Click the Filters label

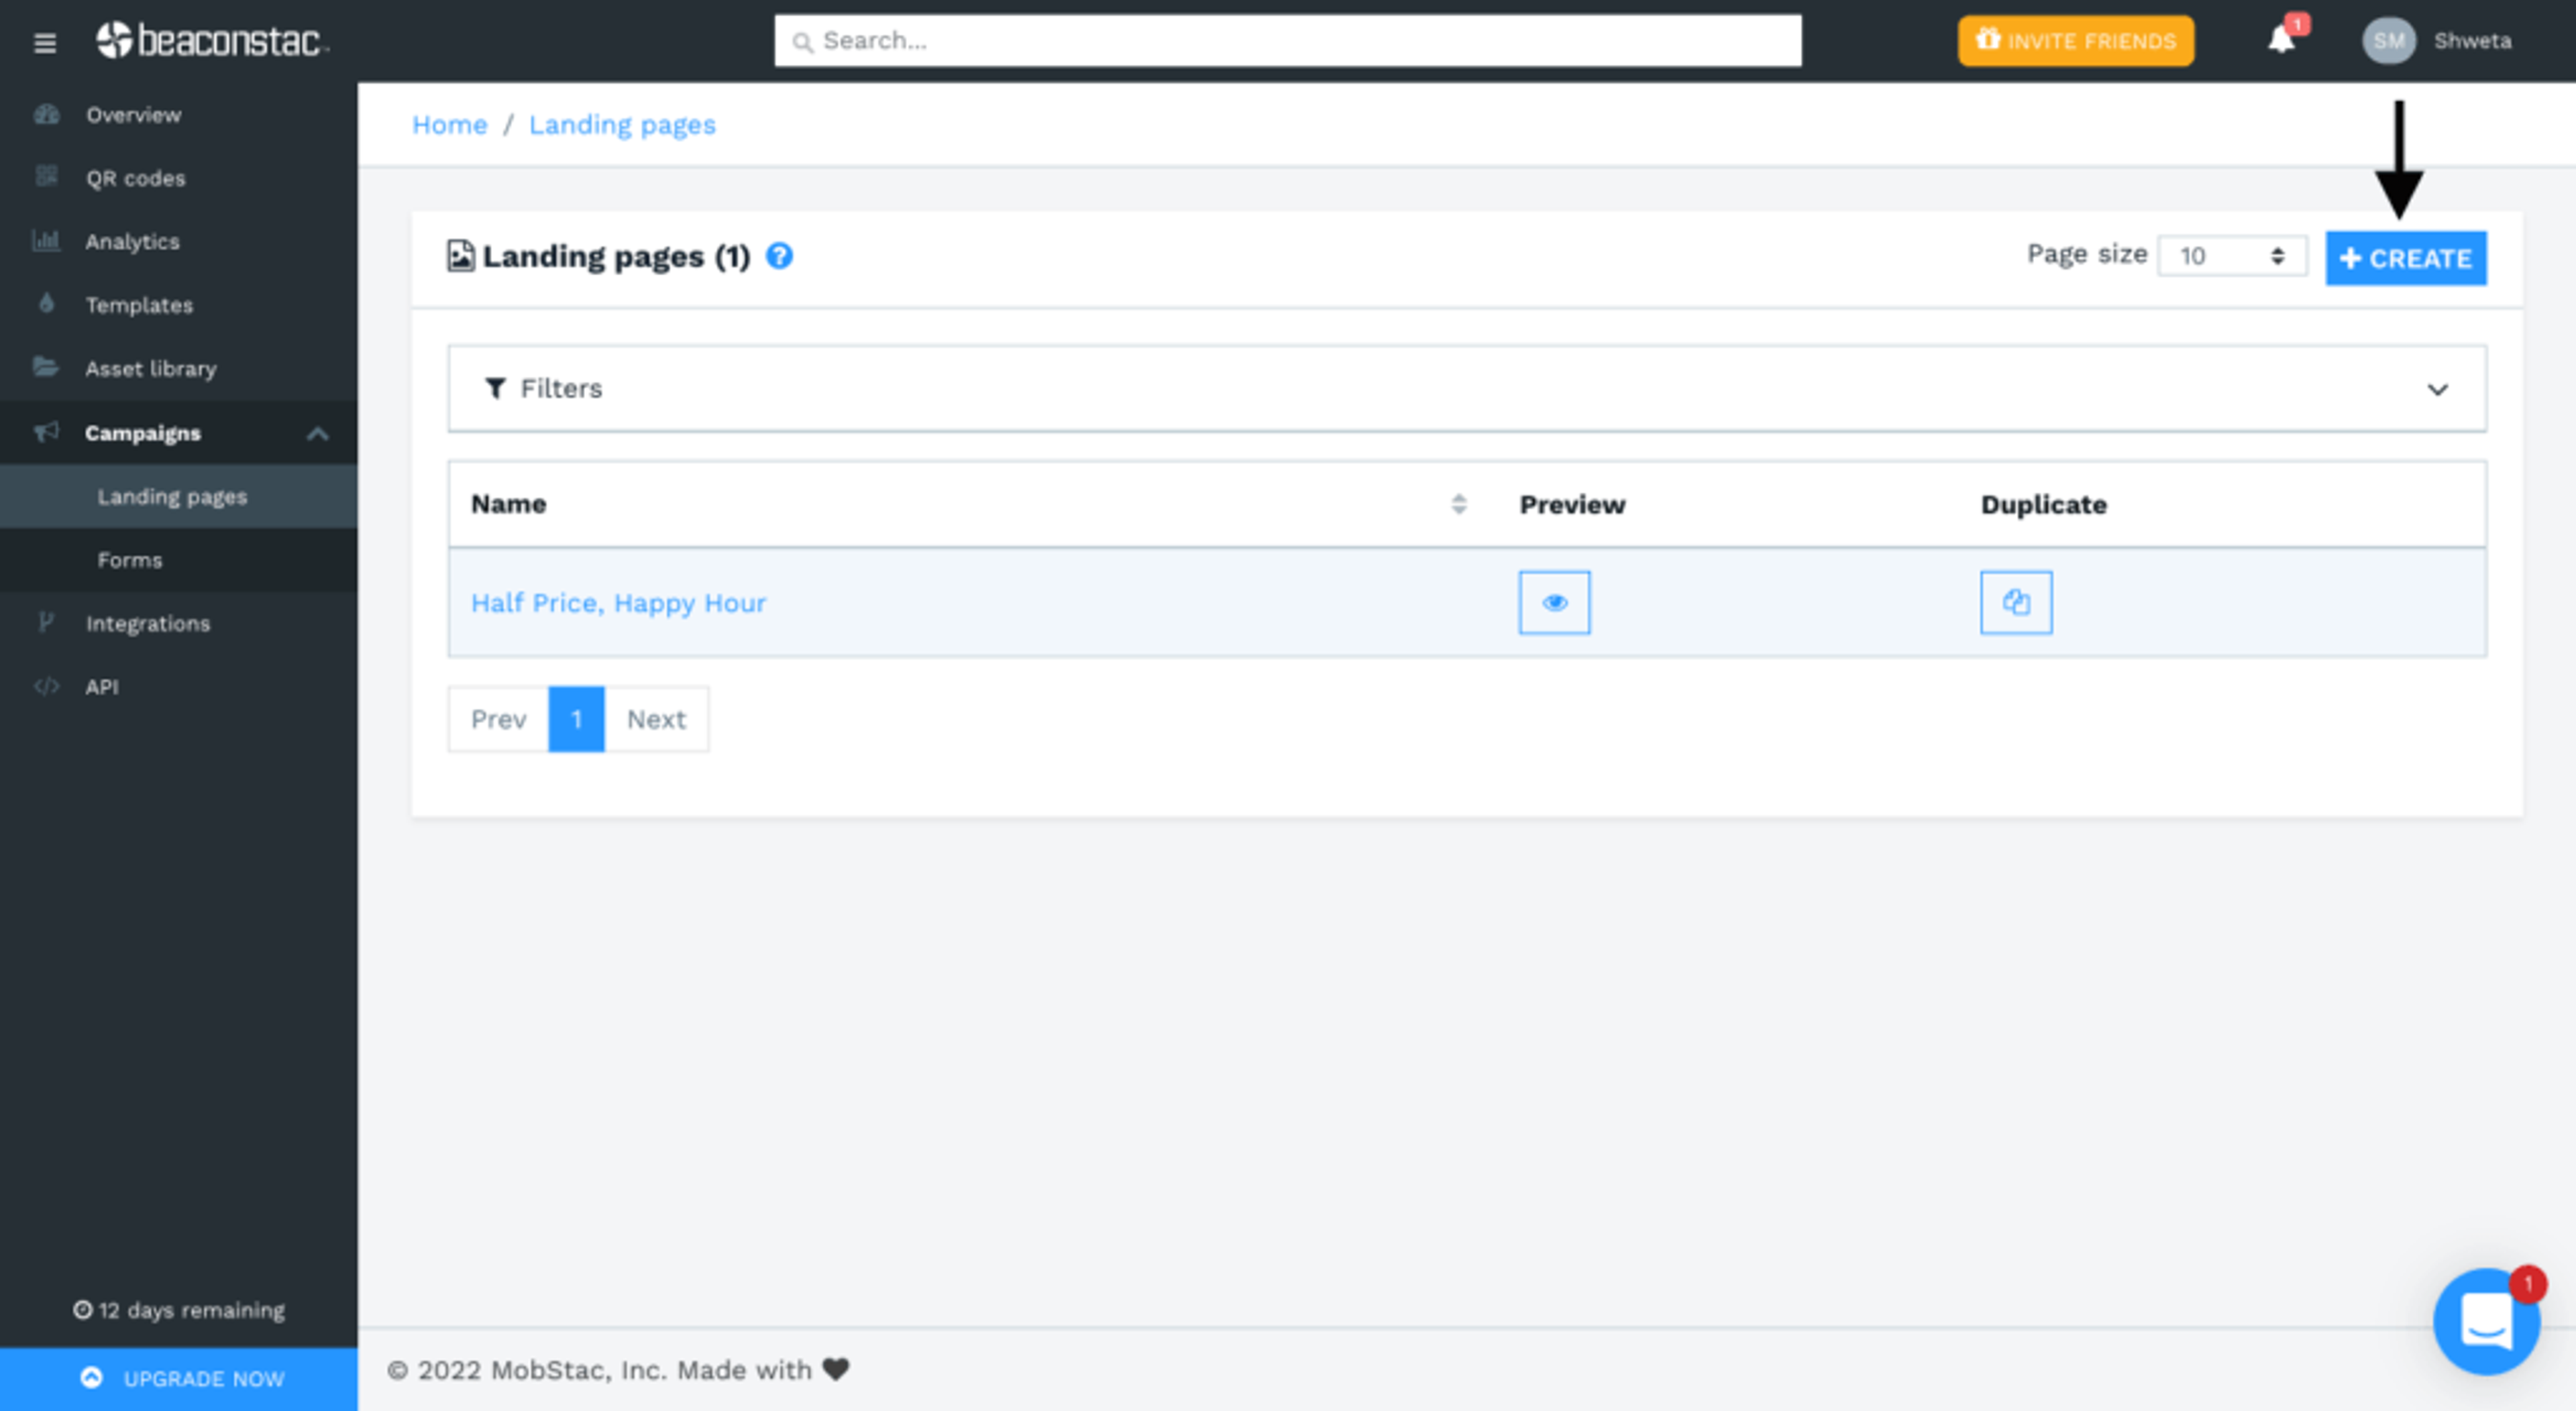pos(561,388)
